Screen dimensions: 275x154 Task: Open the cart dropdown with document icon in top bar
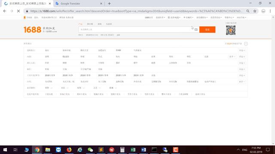174,18
